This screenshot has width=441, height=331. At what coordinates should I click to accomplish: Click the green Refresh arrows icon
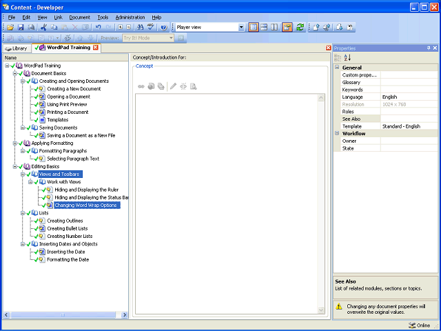(x=300, y=28)
